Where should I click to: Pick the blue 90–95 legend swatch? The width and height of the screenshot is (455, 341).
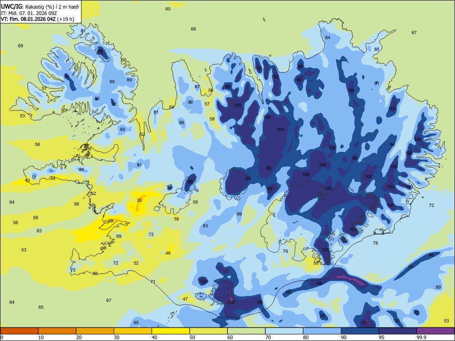click(x=360, y=331)
